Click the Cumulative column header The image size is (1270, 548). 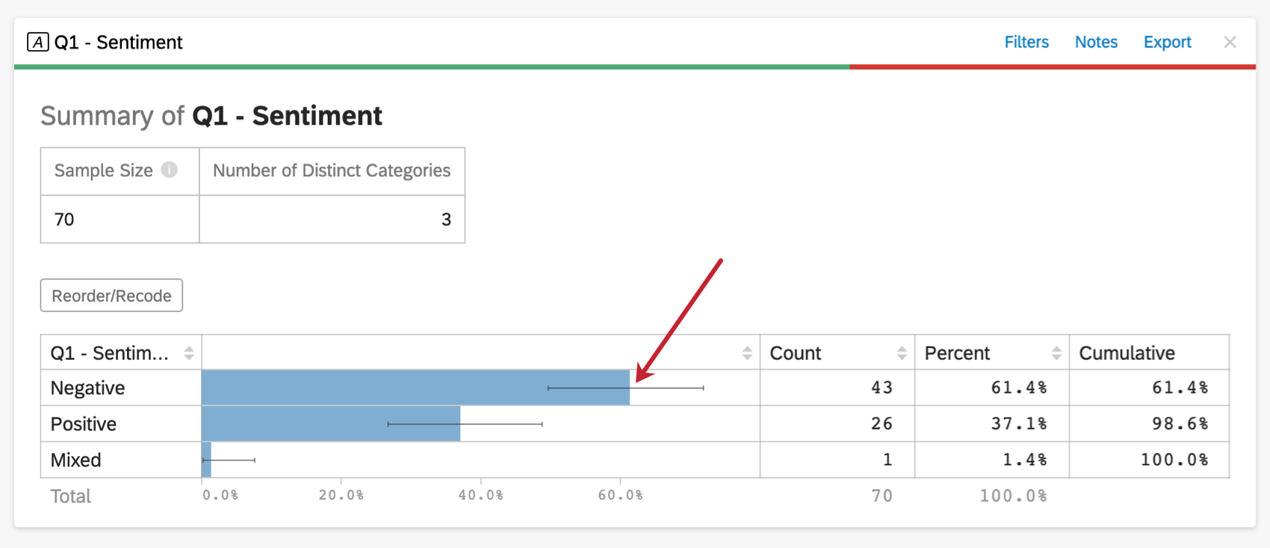(1127, 353)
